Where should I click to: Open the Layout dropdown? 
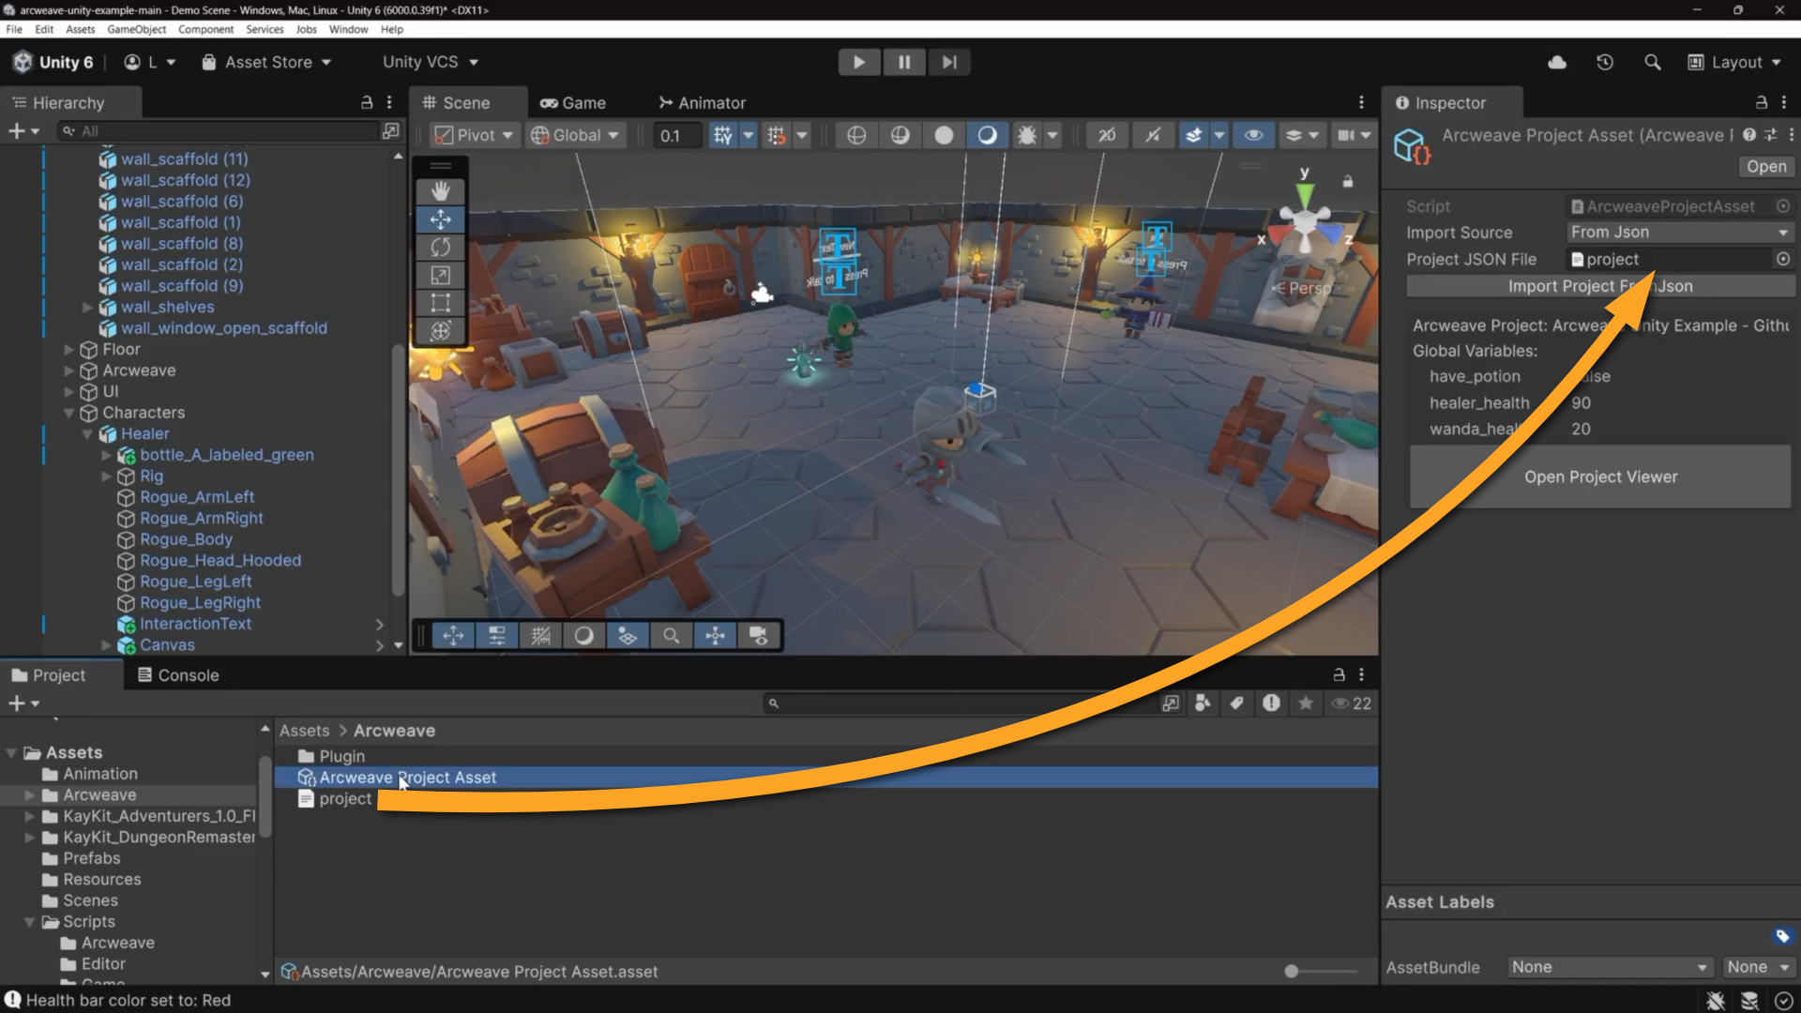pos(1734,62)
